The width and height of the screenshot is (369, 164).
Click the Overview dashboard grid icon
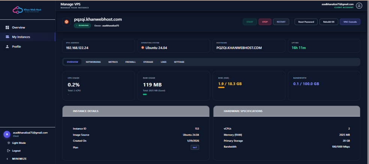(x=7, y=28)
